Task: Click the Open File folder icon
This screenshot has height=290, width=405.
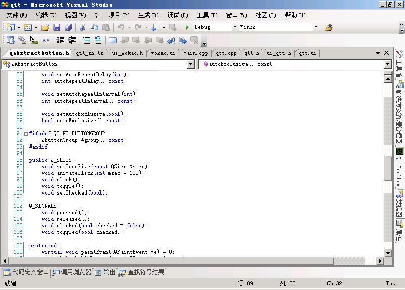Action: (45, 27)
